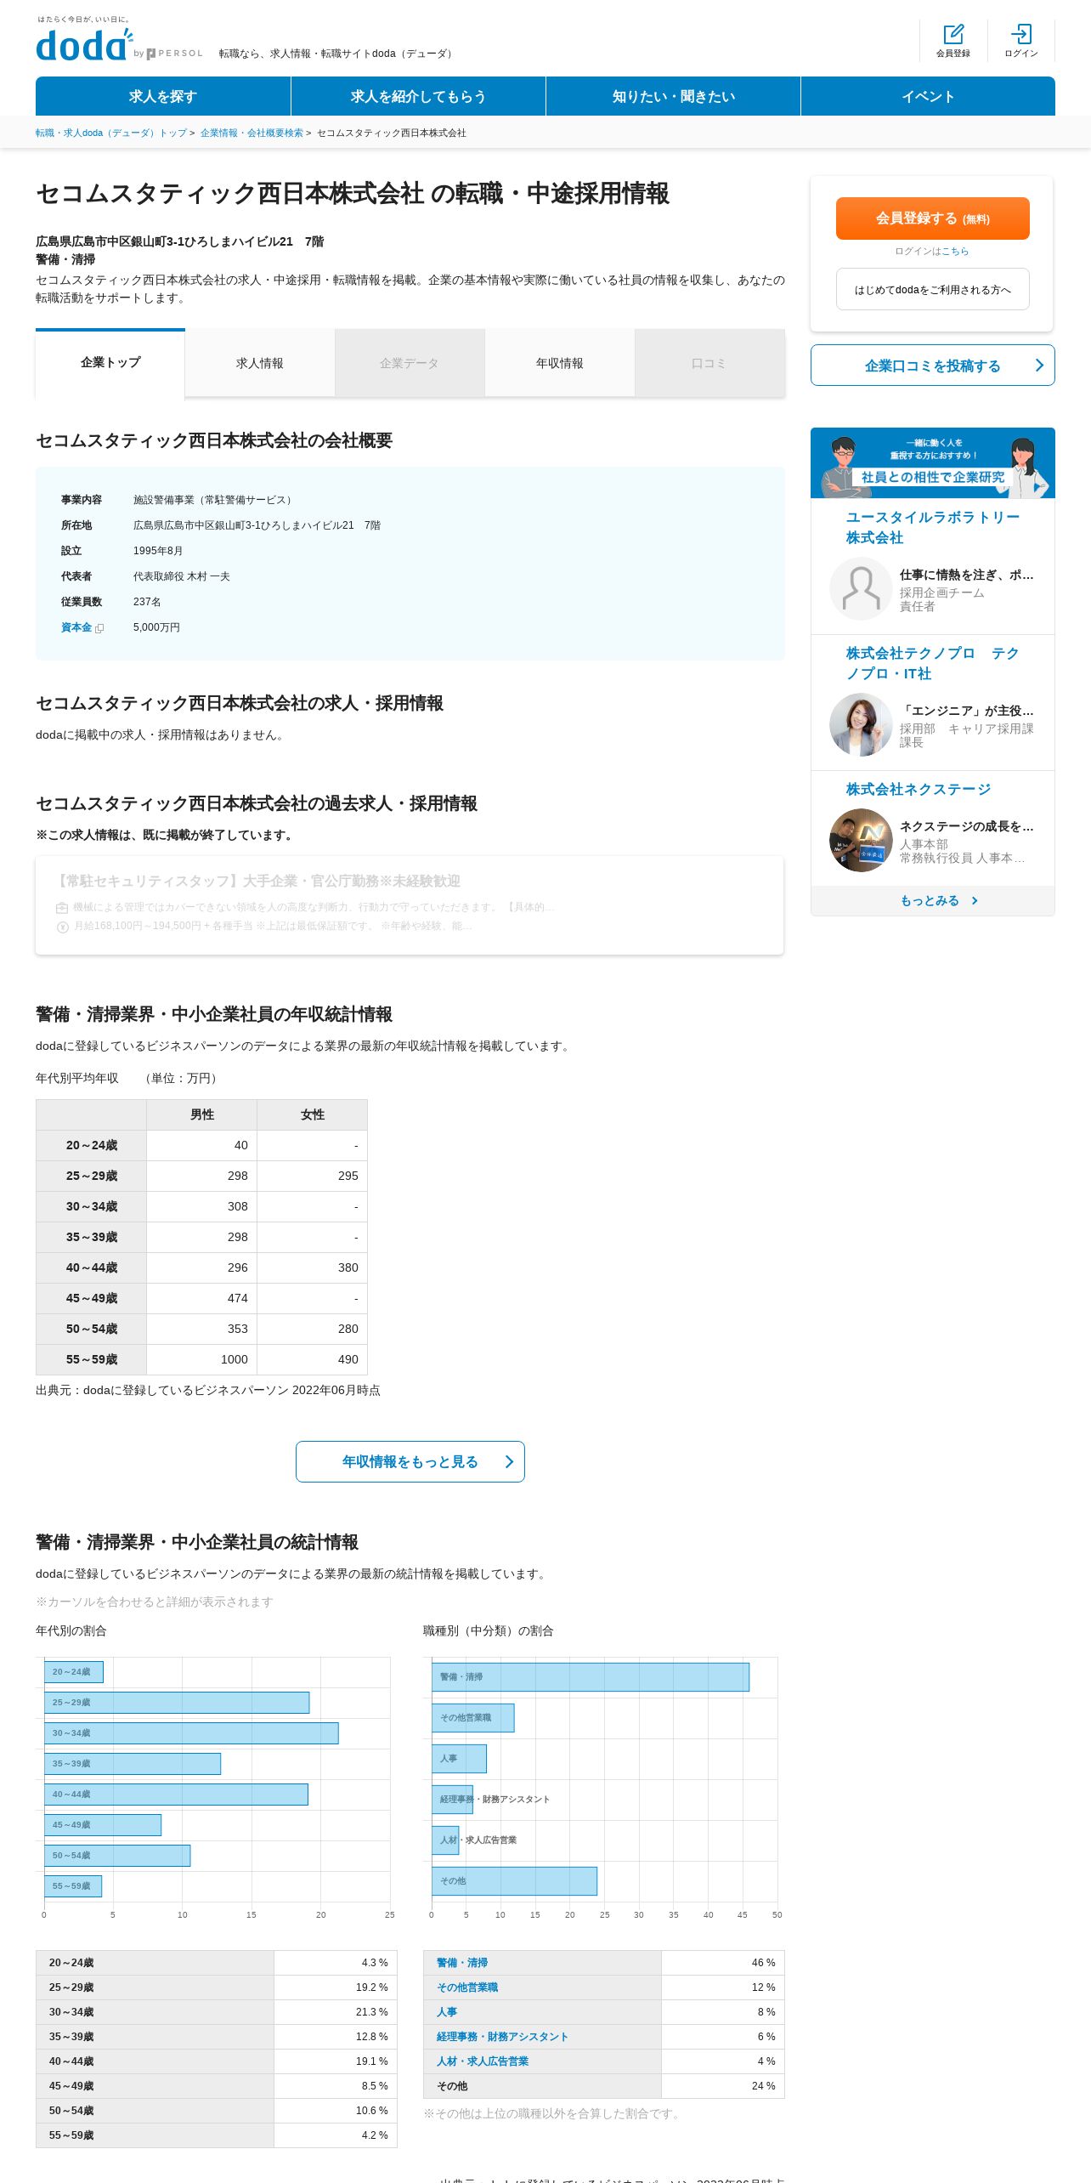1091x2183 pixels.
Task: Select the 企業データ tab
Action: click(410, 363)
